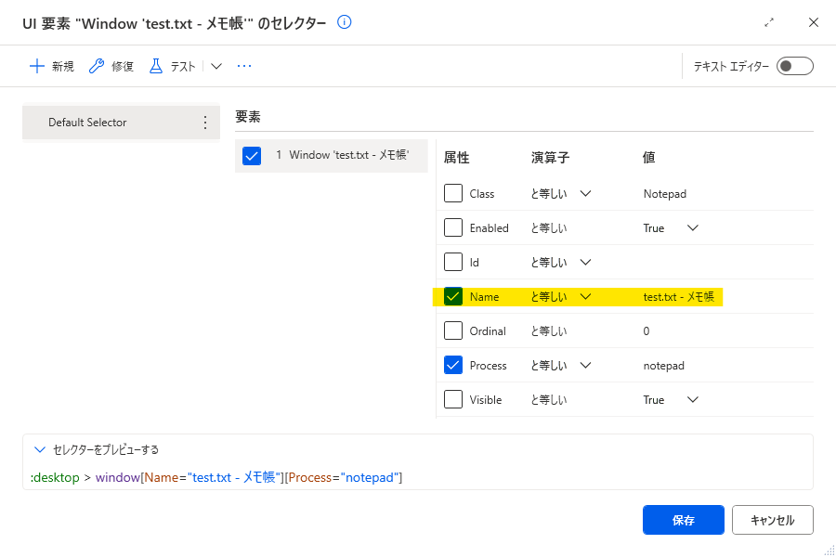Click the 保存 button
This screenshot has width=836, height=557.
[x=684, y=520]
